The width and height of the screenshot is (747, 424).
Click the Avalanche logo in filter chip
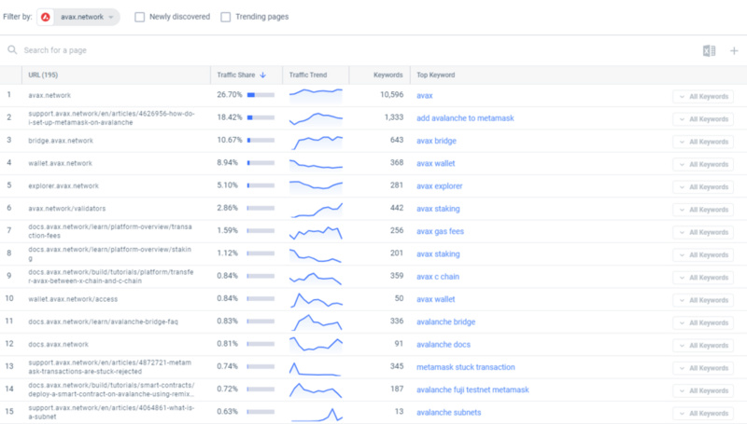[45, 17]
